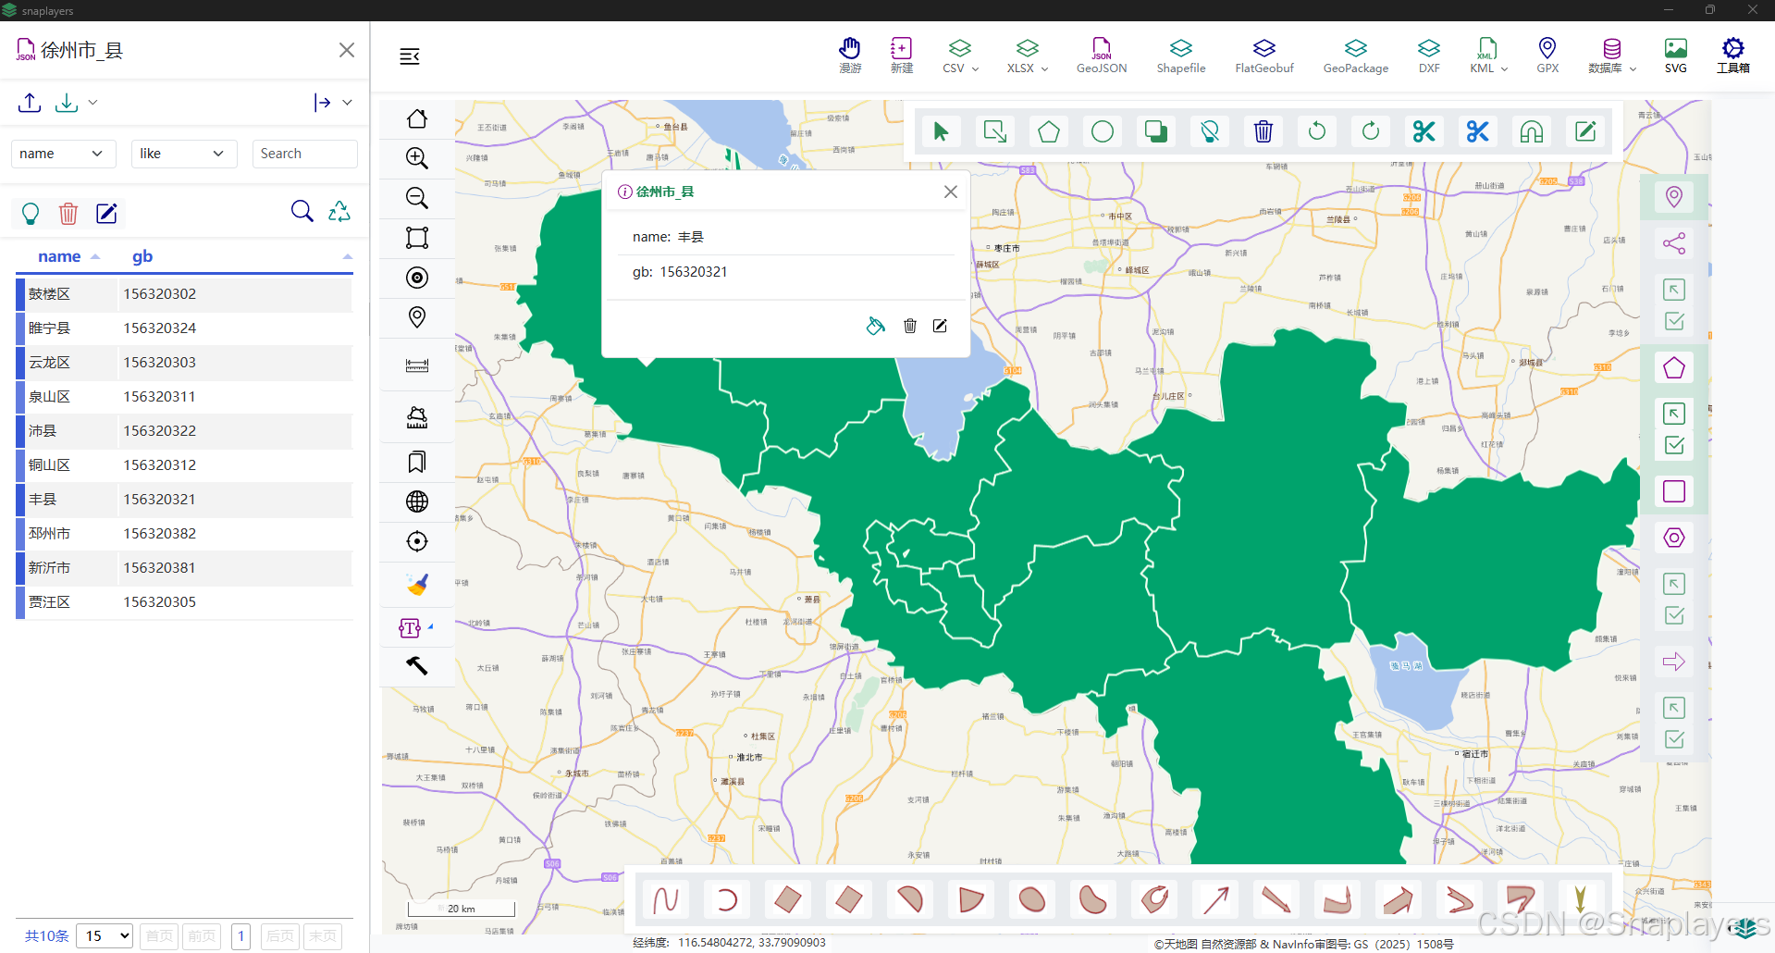Click the lightbulb highlight icon in panel
This screenshot has width=1775, height=953.
31,214
